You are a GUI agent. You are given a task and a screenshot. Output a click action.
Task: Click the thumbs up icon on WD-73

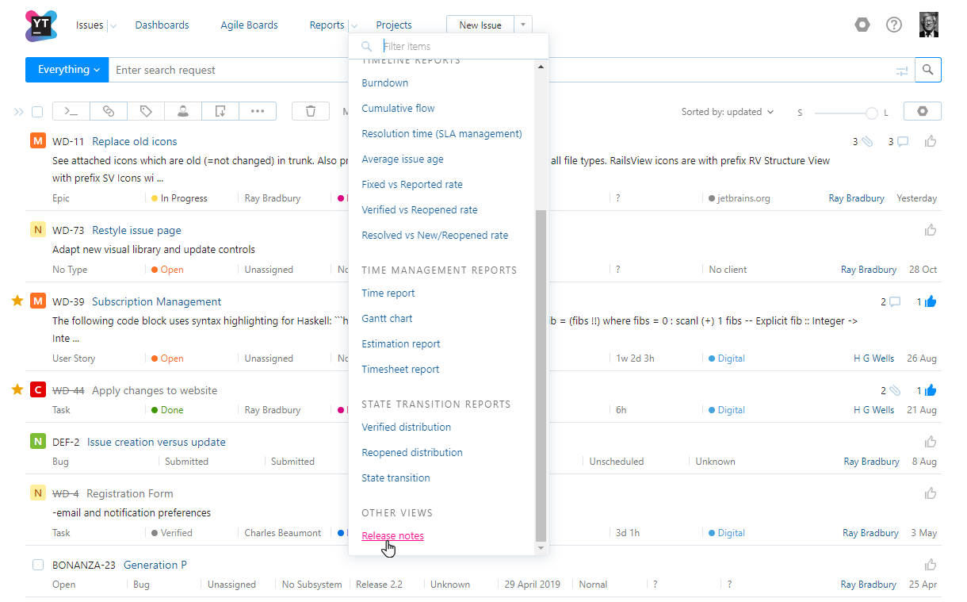point(931,230)
